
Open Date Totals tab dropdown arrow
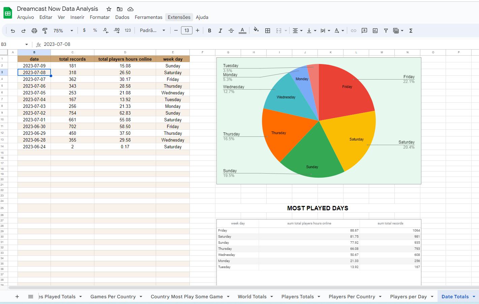(474, 297)
